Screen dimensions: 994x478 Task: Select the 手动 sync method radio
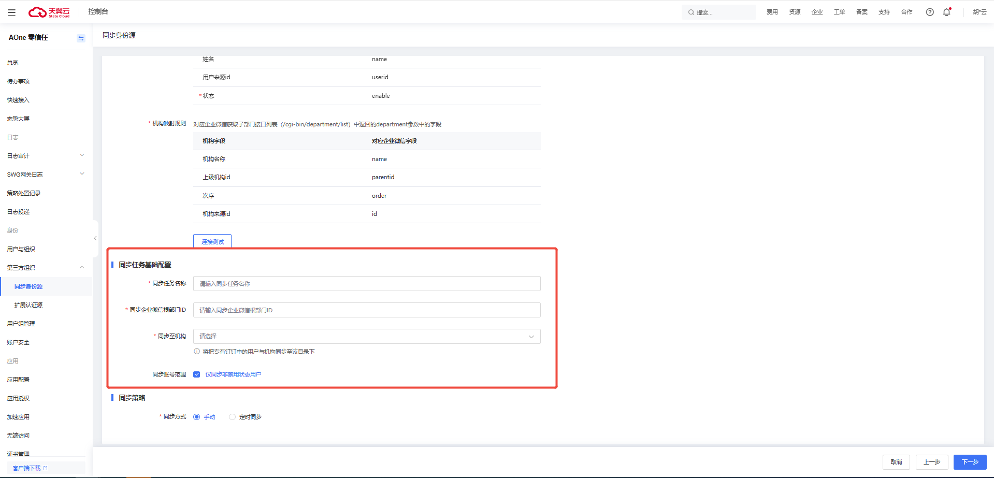(x=197, y=417)
